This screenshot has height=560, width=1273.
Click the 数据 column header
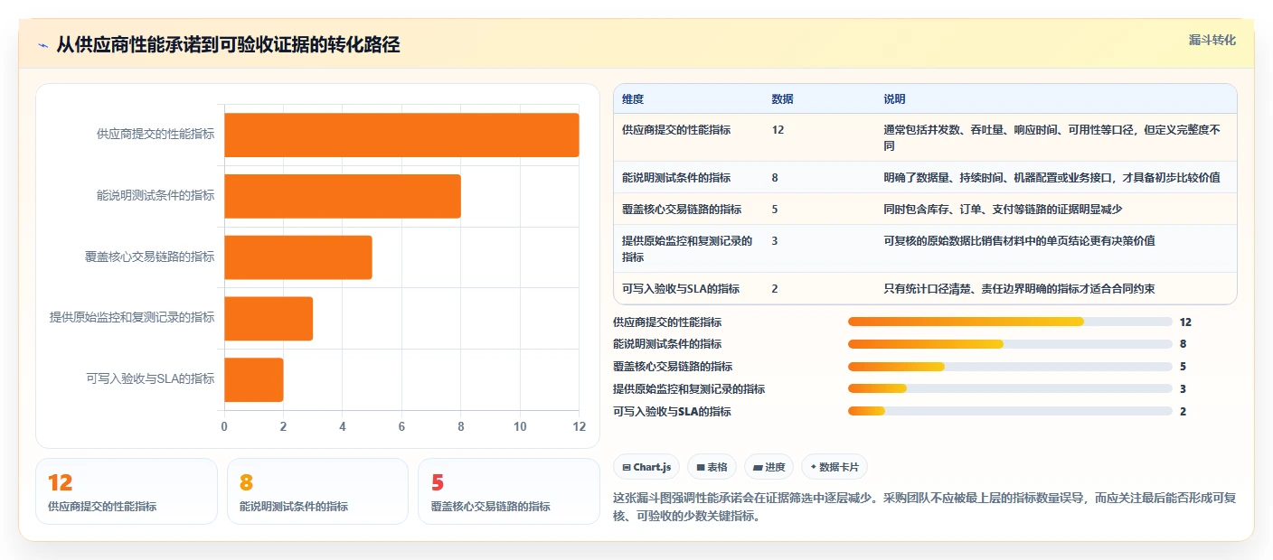783,99
